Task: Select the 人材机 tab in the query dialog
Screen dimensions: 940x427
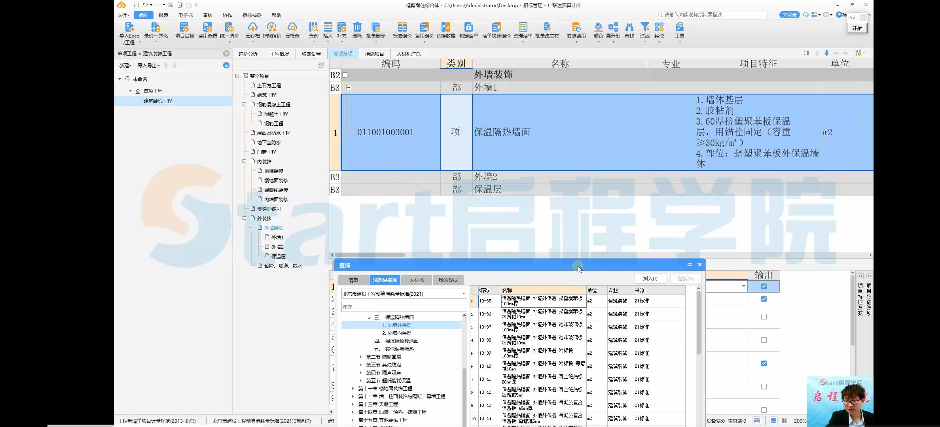Action: (x=416, y=280)
